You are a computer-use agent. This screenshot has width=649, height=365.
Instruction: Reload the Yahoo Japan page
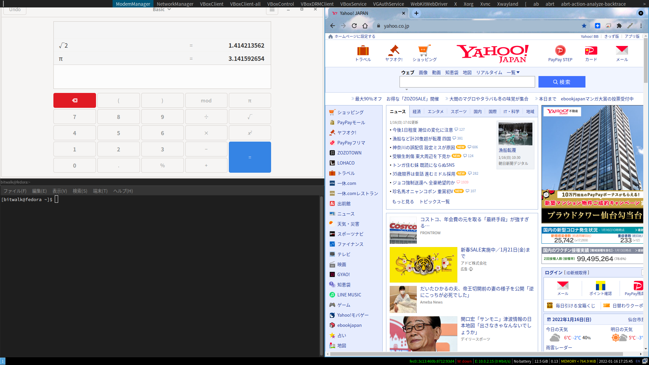click(354, 26)
